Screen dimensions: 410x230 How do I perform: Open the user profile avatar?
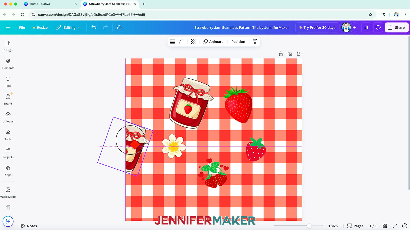(346, 27)
